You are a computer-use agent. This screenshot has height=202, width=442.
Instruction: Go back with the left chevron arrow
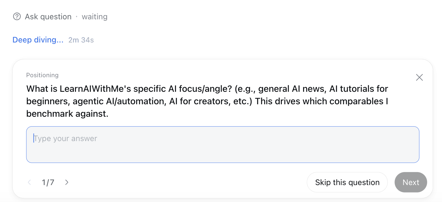(29, 182)
